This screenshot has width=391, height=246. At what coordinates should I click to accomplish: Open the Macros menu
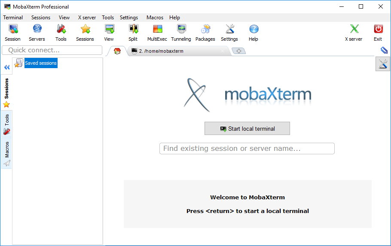tap(155, 18)
